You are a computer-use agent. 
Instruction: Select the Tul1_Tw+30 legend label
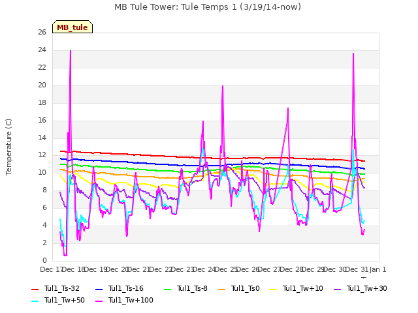(x=367, y=288)
